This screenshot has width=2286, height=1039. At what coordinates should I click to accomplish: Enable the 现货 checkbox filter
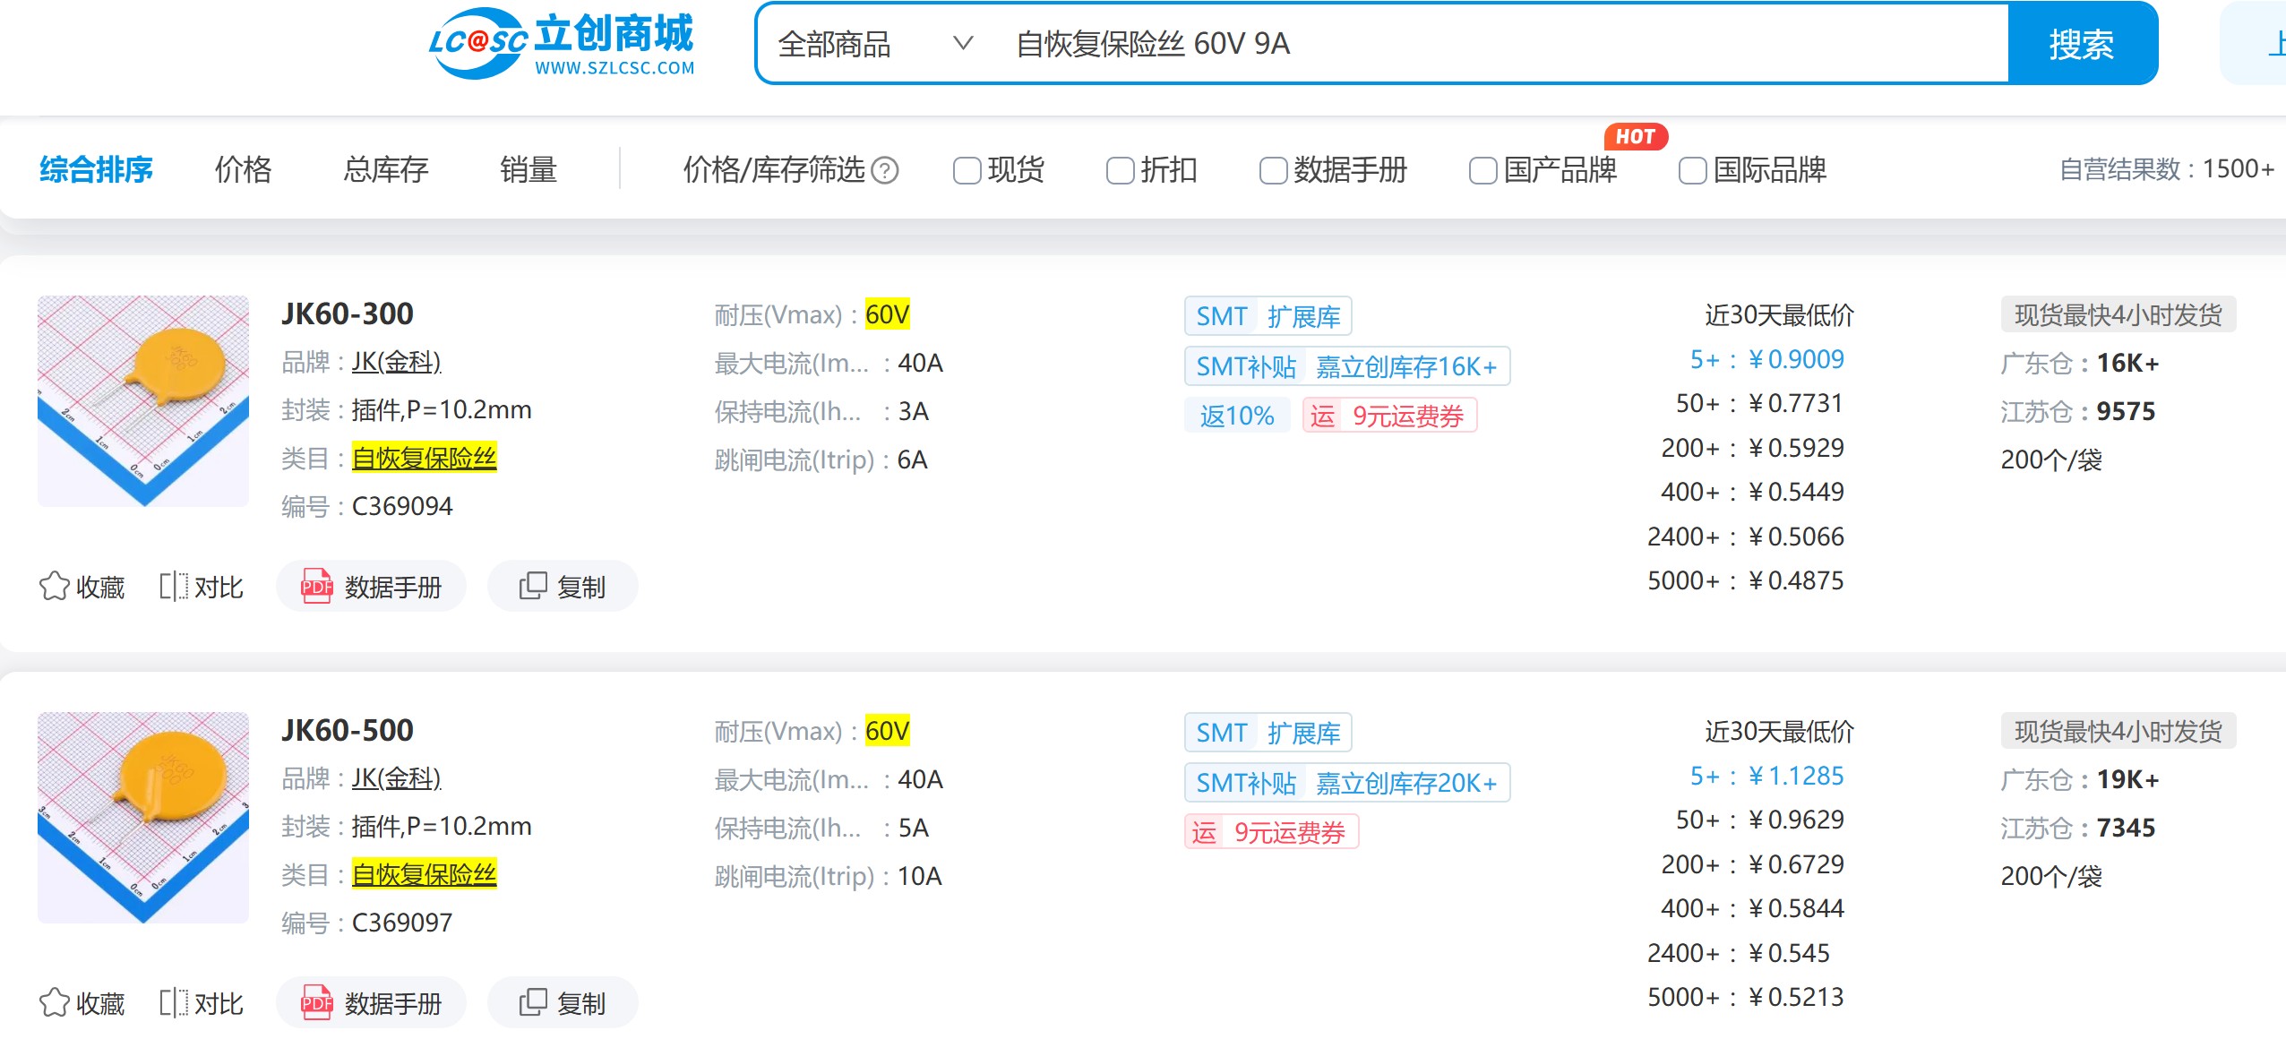point(967,170)
